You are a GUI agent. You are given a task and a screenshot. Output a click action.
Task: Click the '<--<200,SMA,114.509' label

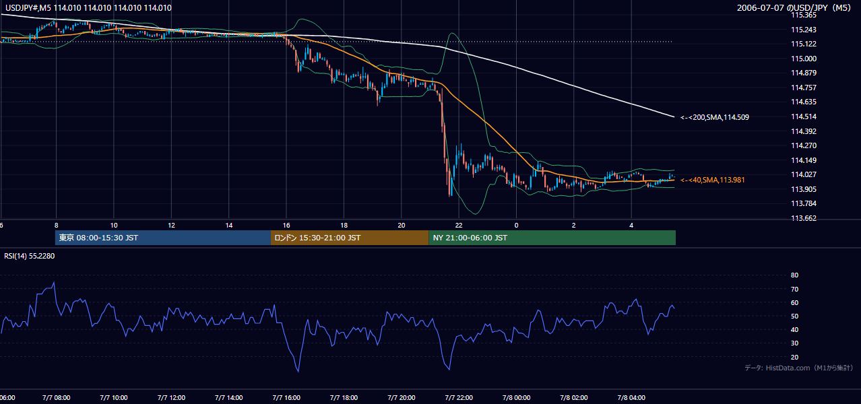[x=714, y=117]
